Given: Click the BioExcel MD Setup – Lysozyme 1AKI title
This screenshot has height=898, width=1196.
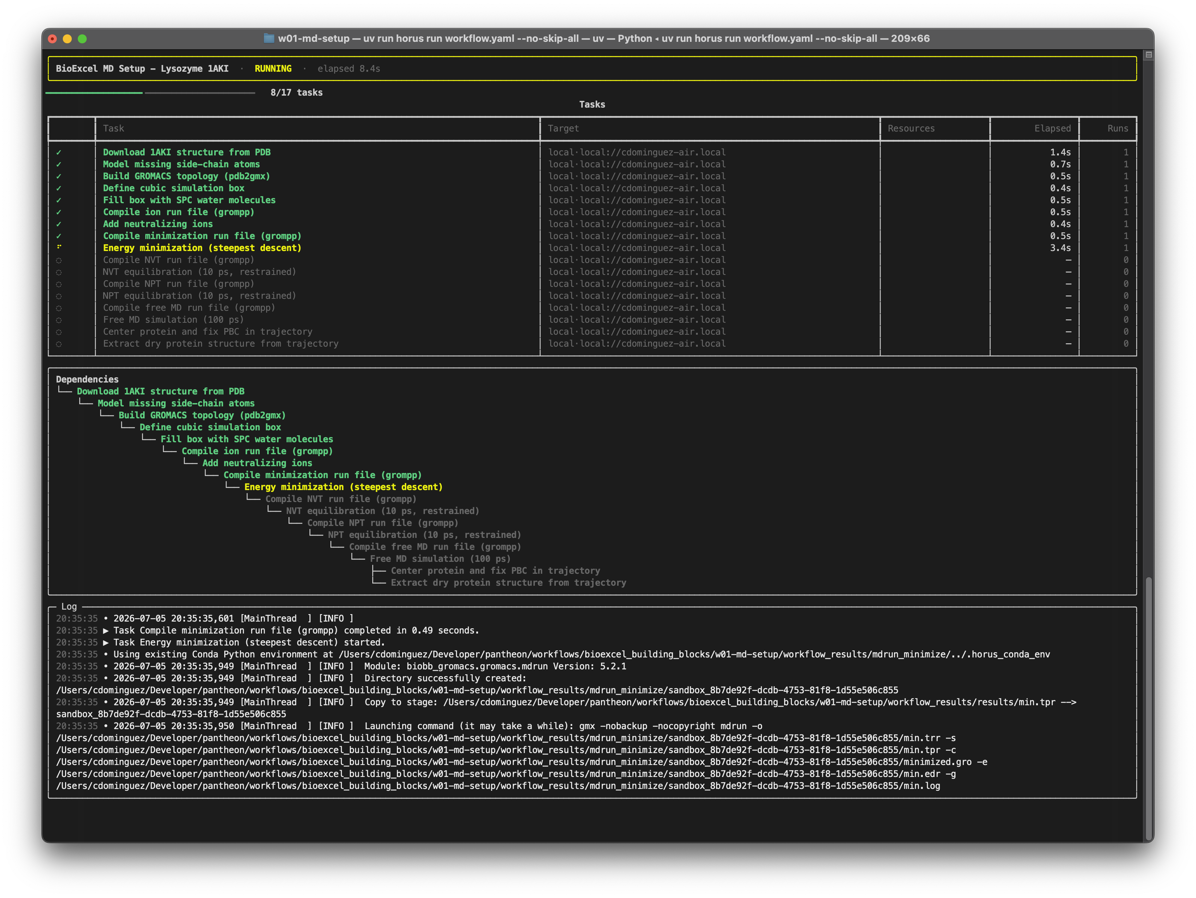Looking at the screenshot, I should point(142,69).
